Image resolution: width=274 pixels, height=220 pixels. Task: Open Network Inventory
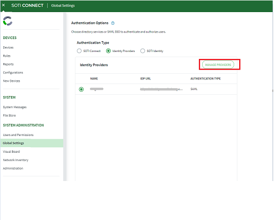(16, 160)
